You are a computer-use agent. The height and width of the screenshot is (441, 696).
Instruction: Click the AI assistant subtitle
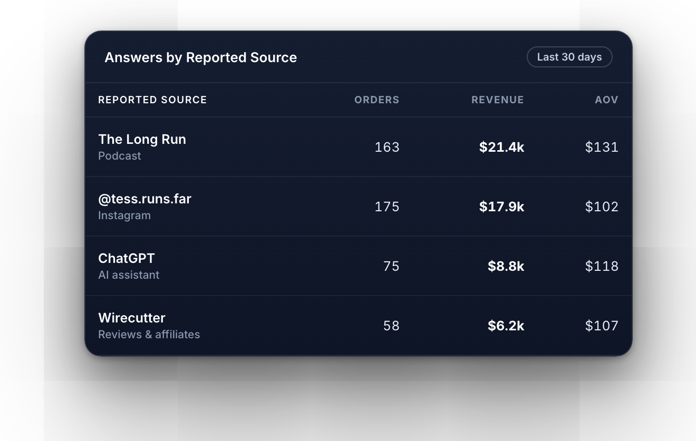click(129, 275)
